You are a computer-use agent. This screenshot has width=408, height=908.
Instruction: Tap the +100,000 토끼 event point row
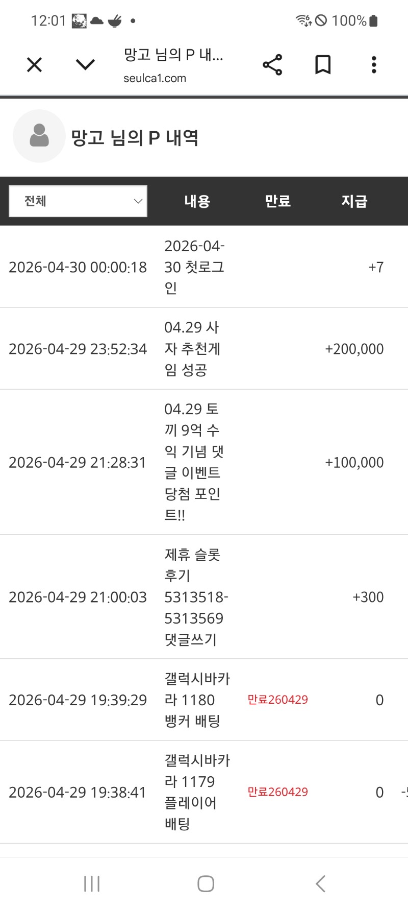click(x=354, y=463)
